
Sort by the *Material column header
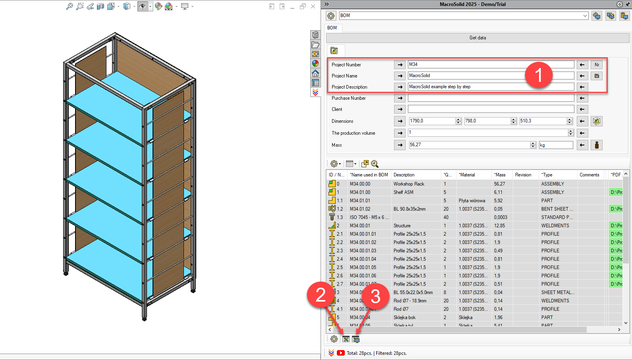click(474, 175)
